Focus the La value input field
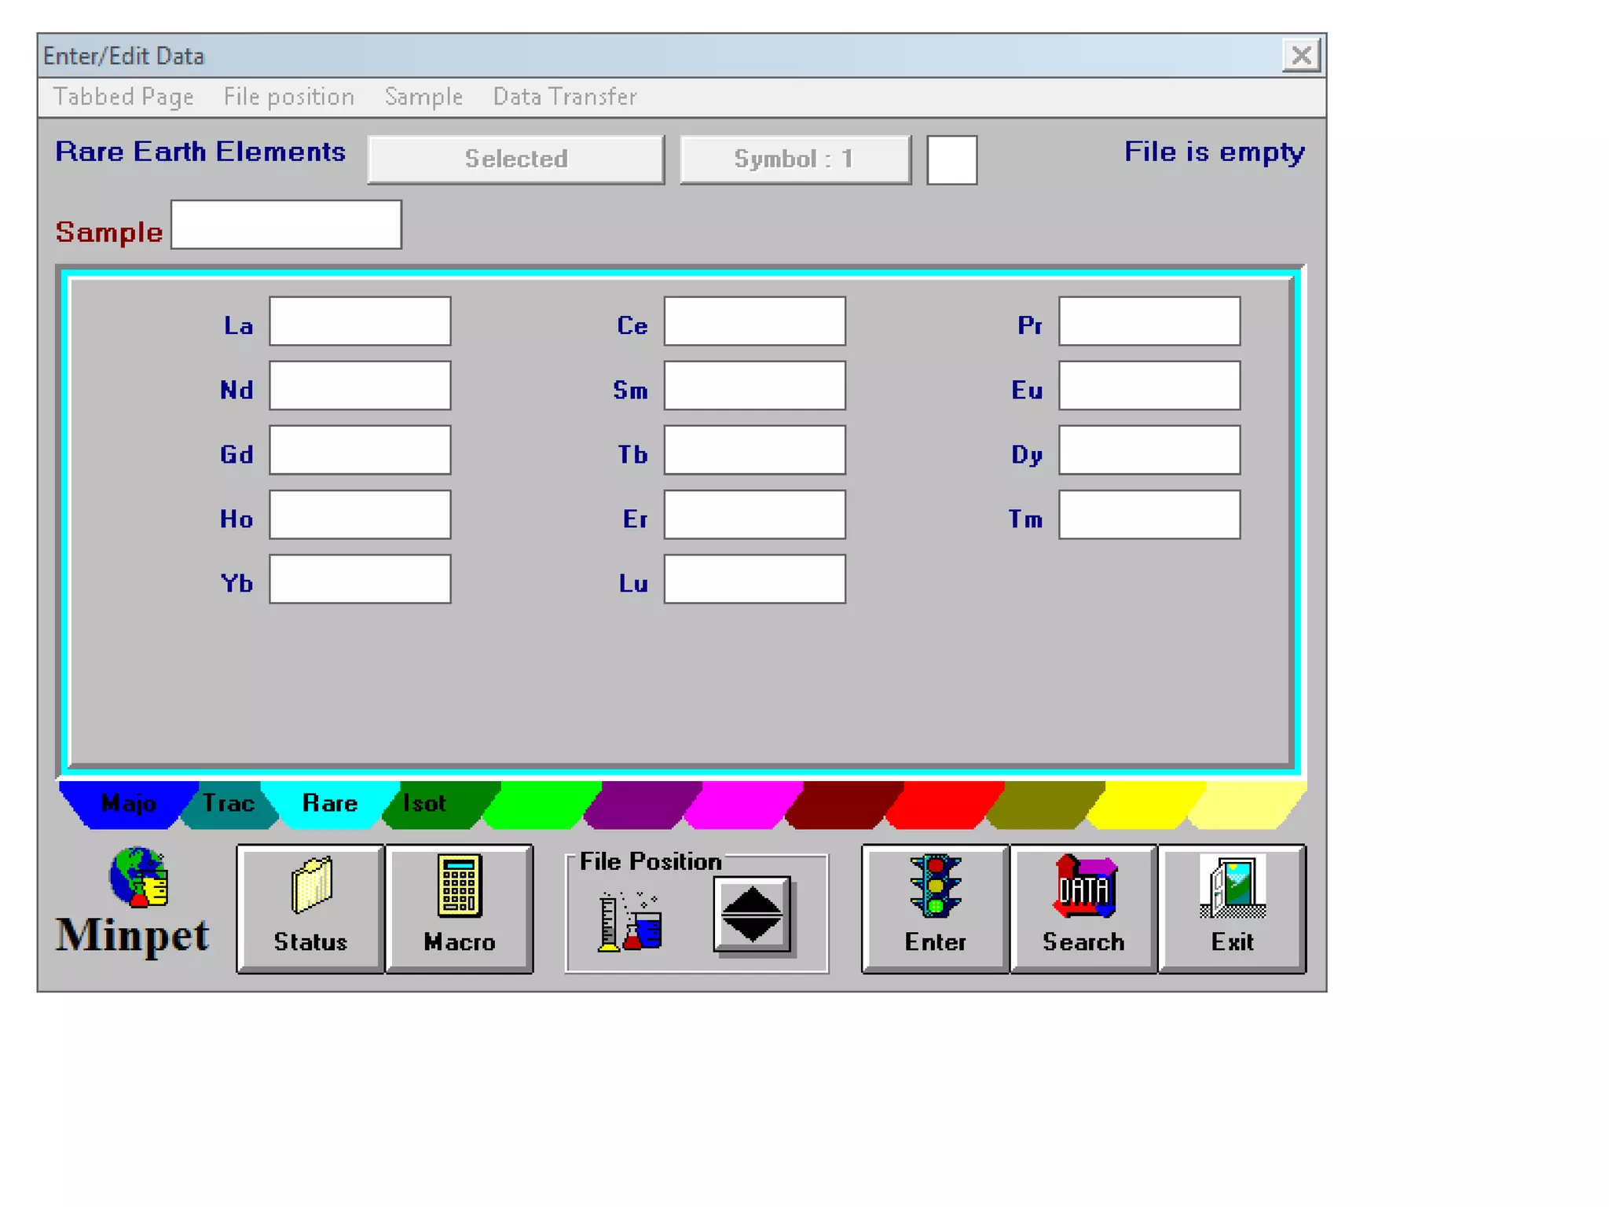This screenshot has width=1609, height=1207. 360,321
